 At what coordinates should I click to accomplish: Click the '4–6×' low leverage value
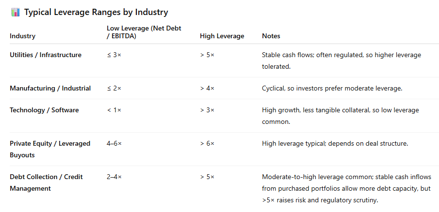(114, 144)
